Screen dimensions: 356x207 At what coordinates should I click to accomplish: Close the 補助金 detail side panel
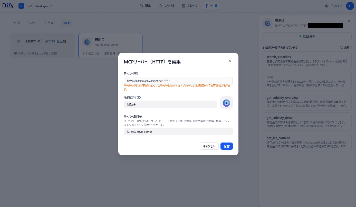click(x=349, y=21)
